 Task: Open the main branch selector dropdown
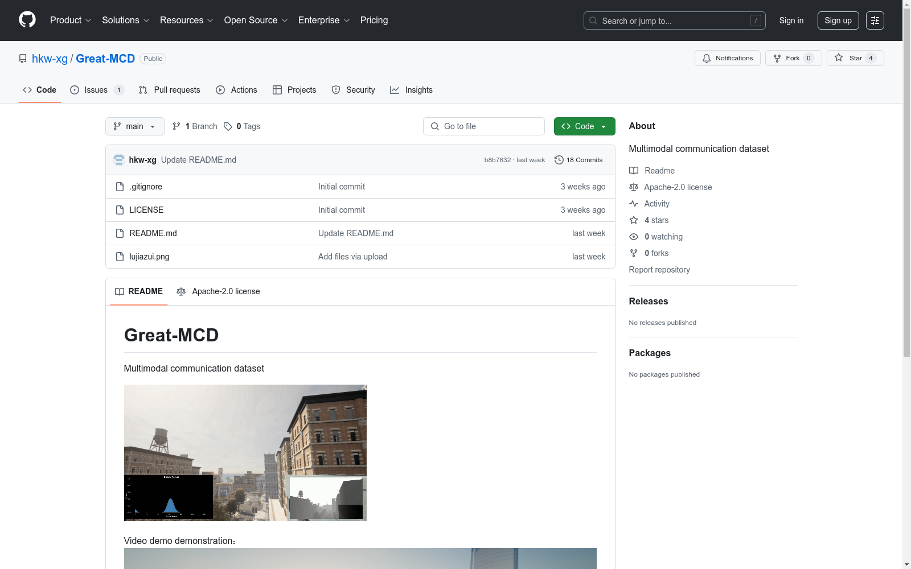point(135,126)
